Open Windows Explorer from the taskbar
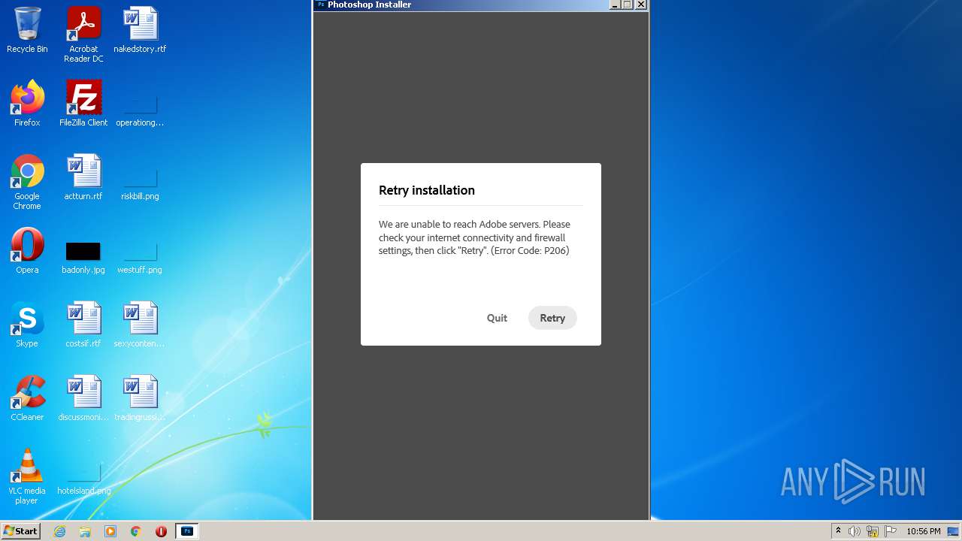This screenshot has height=541, width=962. (x=85, y=531)
